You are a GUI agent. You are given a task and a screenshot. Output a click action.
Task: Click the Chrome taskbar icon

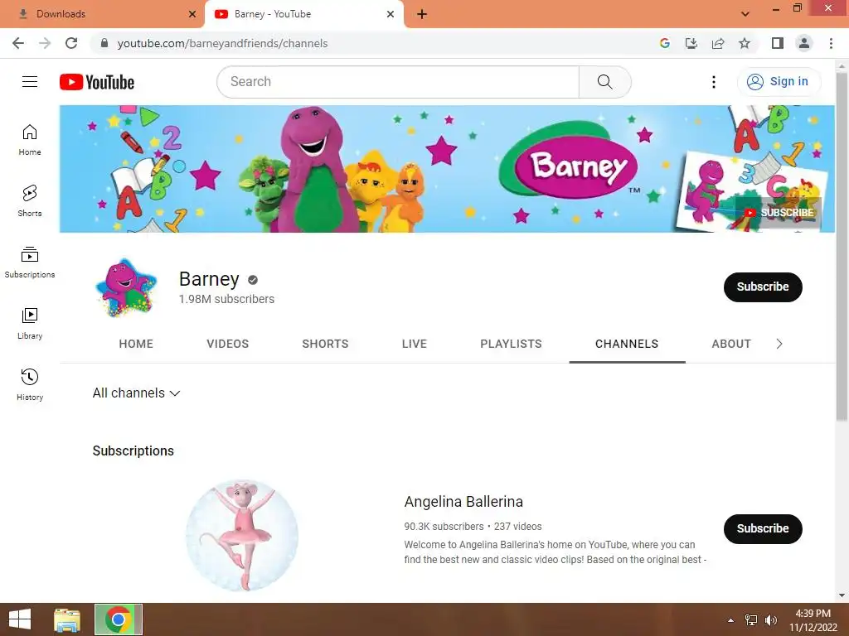pyautogui.click(x=119, y=619)
